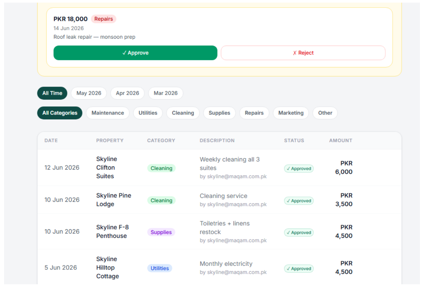Click the Amount column header
Image resolution: width=424 pixels, height=286 pixels.
click(x=341, y=141)
